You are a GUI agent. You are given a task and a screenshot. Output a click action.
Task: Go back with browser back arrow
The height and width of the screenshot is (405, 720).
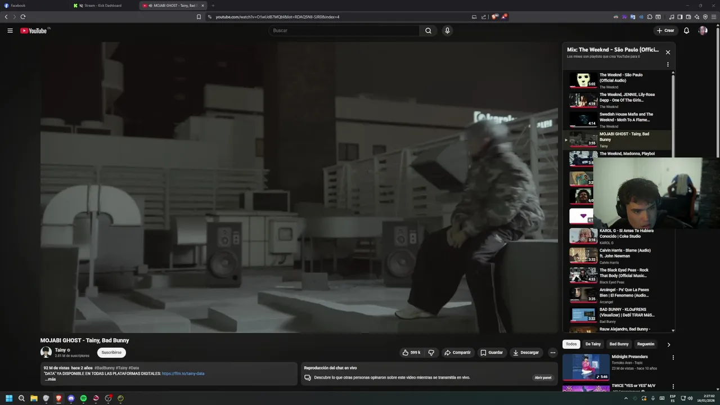[x=6, y=17]
